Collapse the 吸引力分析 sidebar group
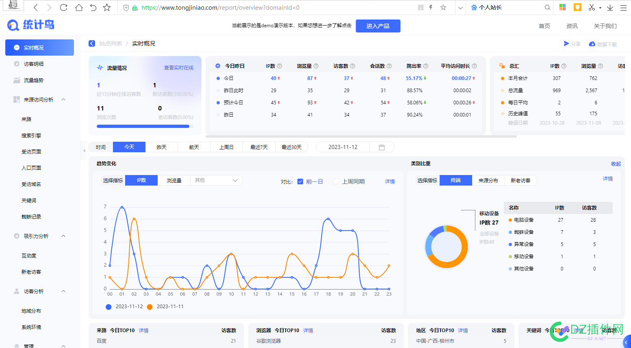Image resolution: width=631 pixels, height=348 pixels. click(x=63, y=236)
